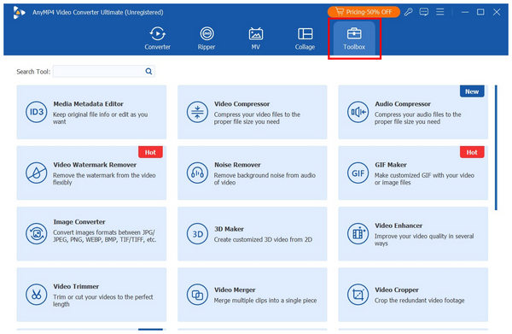Click 'Convert images formats between JPG' description
This screenshot has height=334, width=512.
tap(104, 236)
